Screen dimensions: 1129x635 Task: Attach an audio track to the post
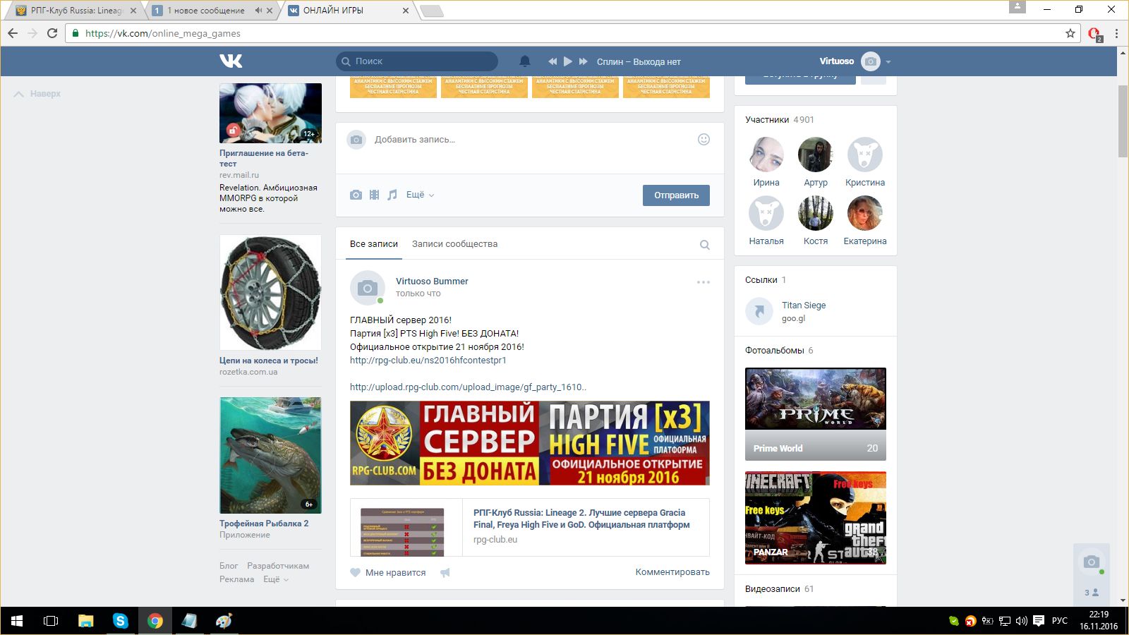pyautogui.click(x=392, y=195)
